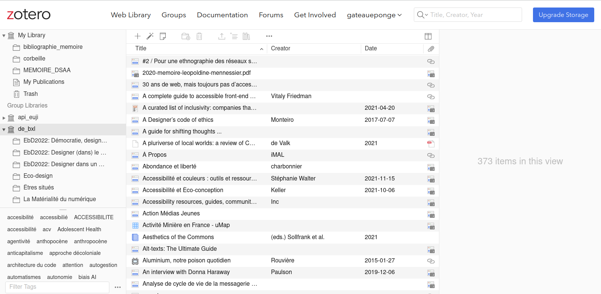Click the Create Citation icon
601x294 pixels.
[234, 36]
